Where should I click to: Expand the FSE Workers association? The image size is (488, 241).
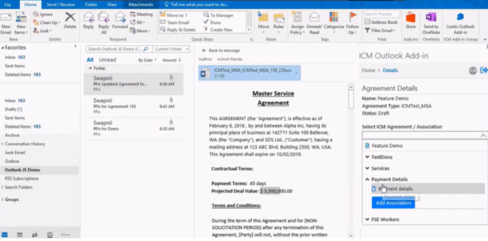368,219
